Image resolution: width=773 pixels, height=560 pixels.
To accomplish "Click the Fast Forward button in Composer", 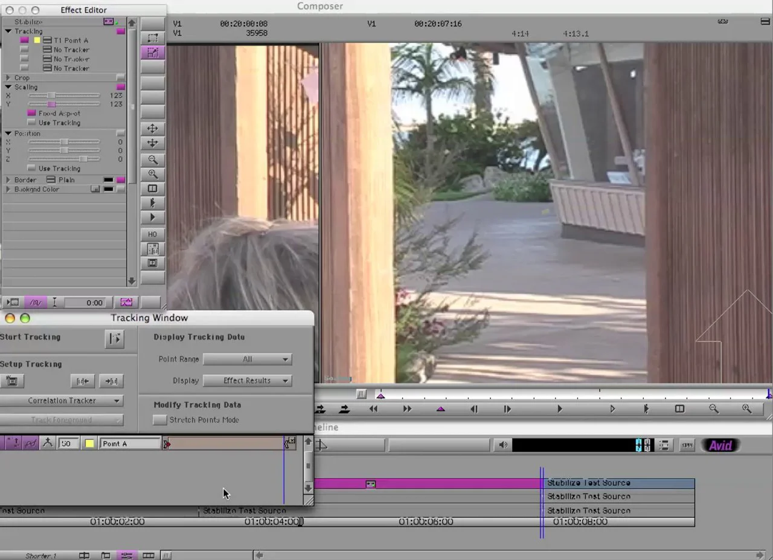I will point(408,409).
